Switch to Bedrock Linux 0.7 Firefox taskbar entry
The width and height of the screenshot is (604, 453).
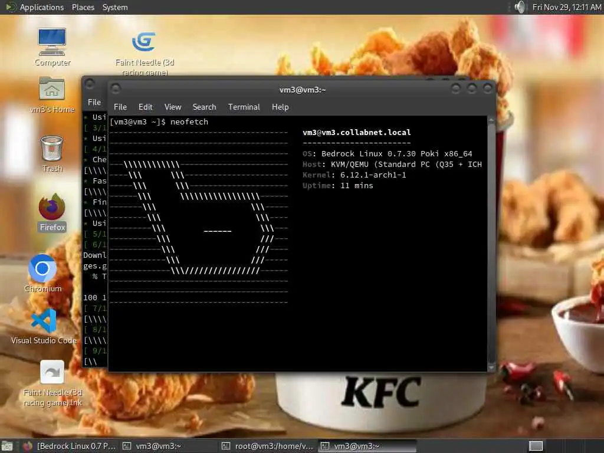tap(70, 446)
